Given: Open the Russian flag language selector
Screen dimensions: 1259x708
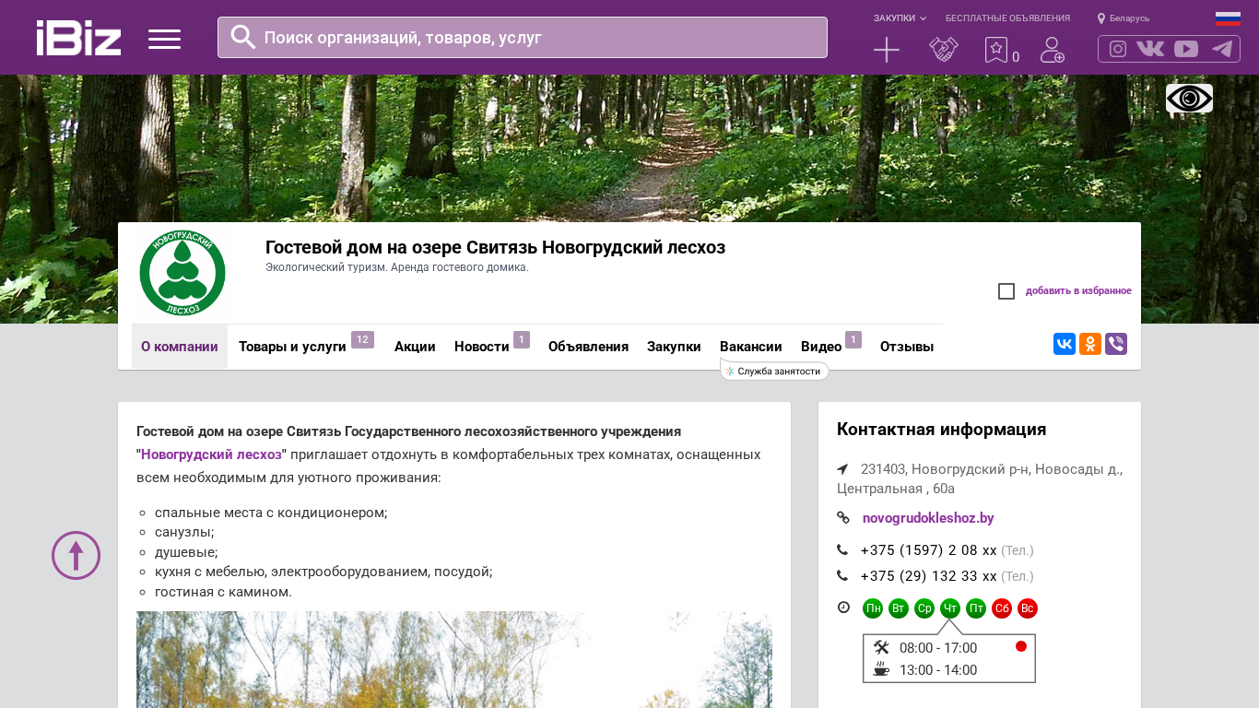Looking at the screenshot, I should [1228, 18].
